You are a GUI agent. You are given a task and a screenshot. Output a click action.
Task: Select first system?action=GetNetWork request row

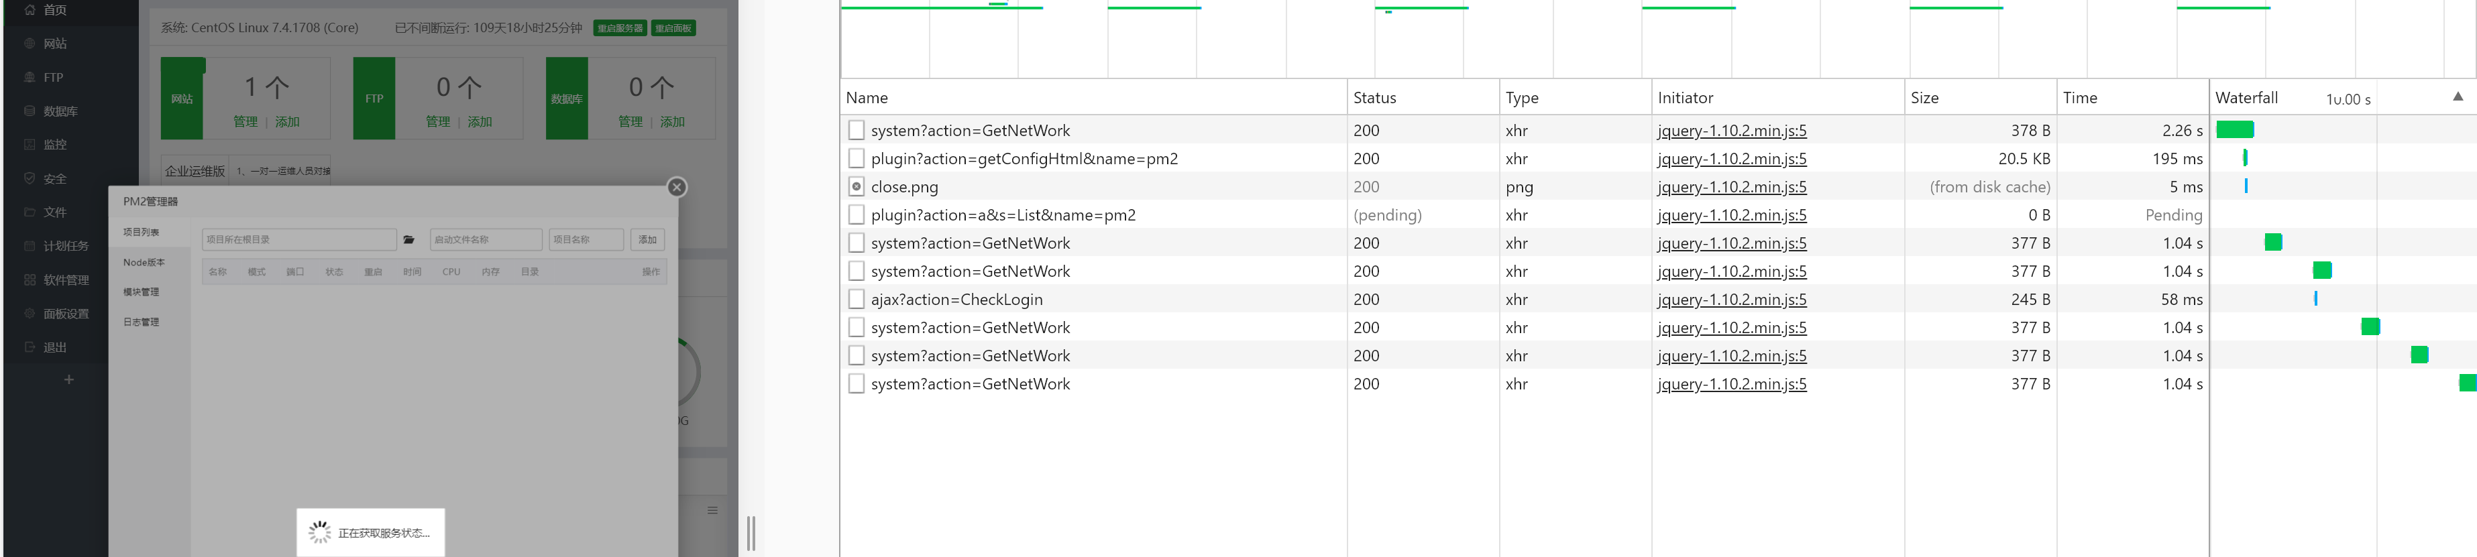pos(1659,131)
